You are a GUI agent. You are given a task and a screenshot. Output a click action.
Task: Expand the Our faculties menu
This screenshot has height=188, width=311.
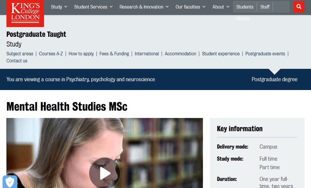click(x=190, y=7)
